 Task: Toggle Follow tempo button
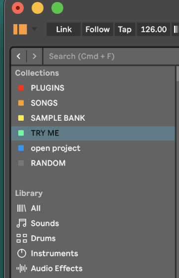point(97,29)
